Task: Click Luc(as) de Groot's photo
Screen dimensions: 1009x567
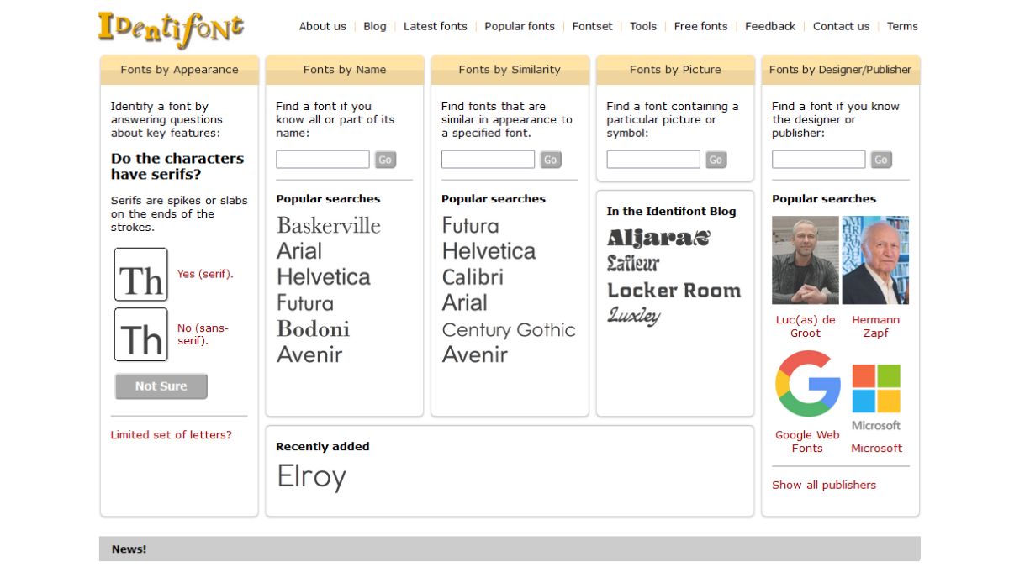Action: [x=806, y=260]
